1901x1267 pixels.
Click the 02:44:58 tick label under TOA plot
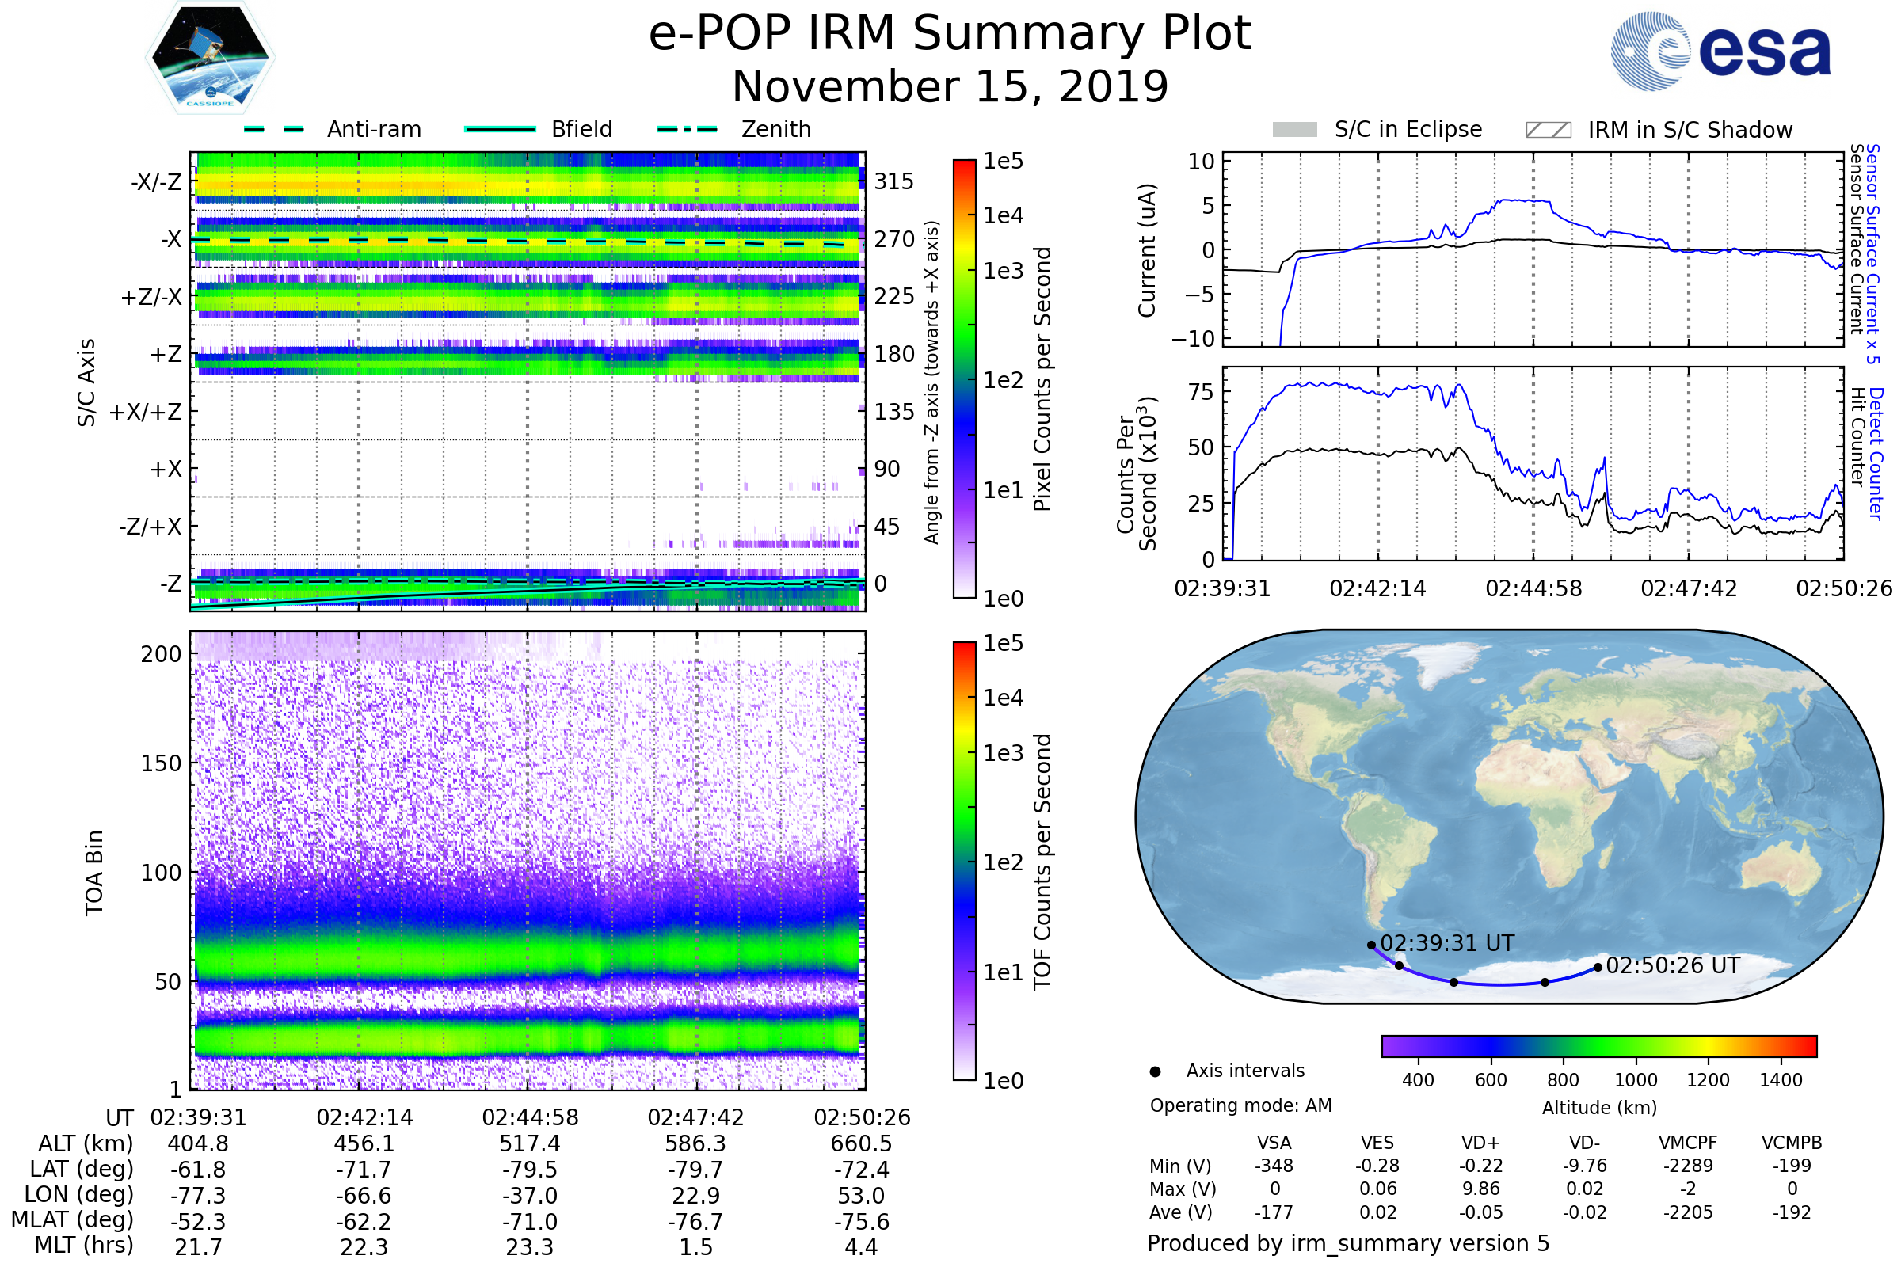point(530,1117)
